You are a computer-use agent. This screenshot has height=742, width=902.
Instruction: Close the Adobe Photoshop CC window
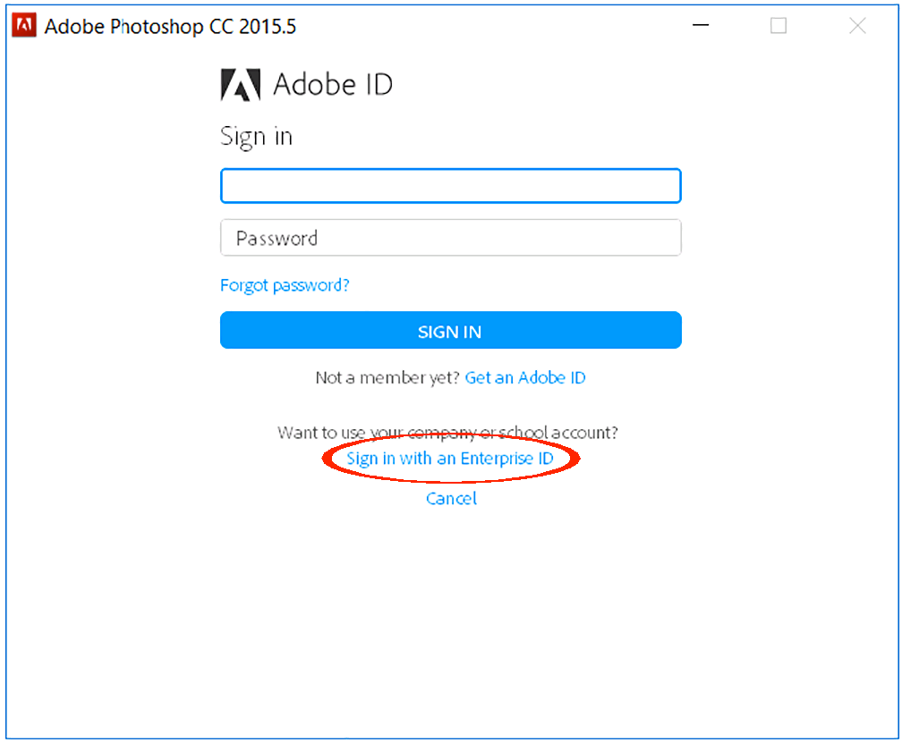coord(857,26)
